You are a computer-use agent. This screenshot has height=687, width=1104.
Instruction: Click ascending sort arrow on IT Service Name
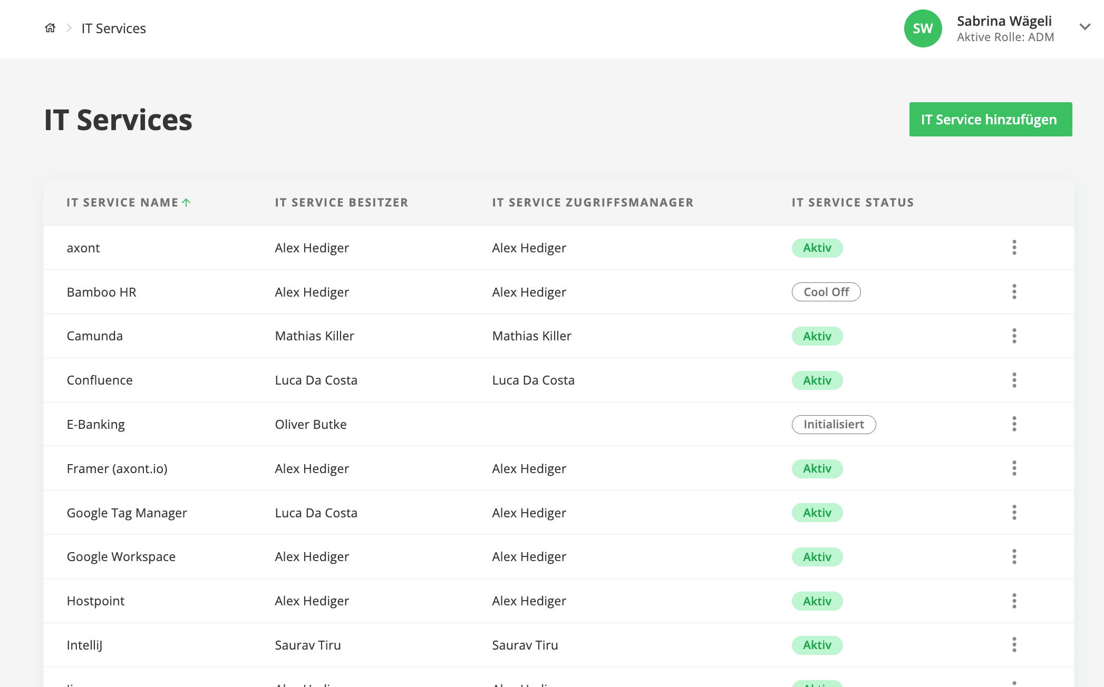point(186,202)
